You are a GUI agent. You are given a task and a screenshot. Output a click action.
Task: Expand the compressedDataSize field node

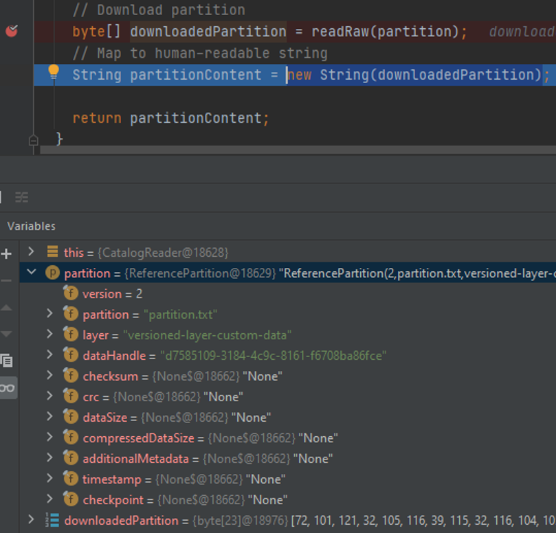point(49,438)
